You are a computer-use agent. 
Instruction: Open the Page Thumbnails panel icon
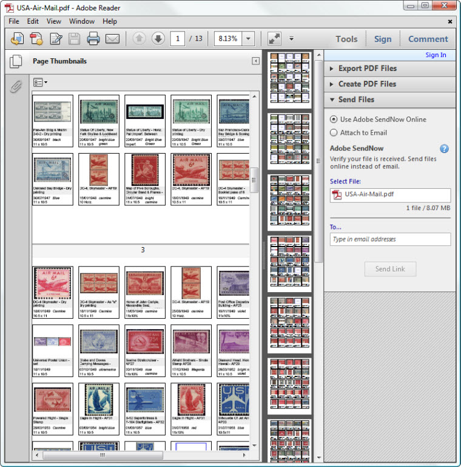pos(16,61)
